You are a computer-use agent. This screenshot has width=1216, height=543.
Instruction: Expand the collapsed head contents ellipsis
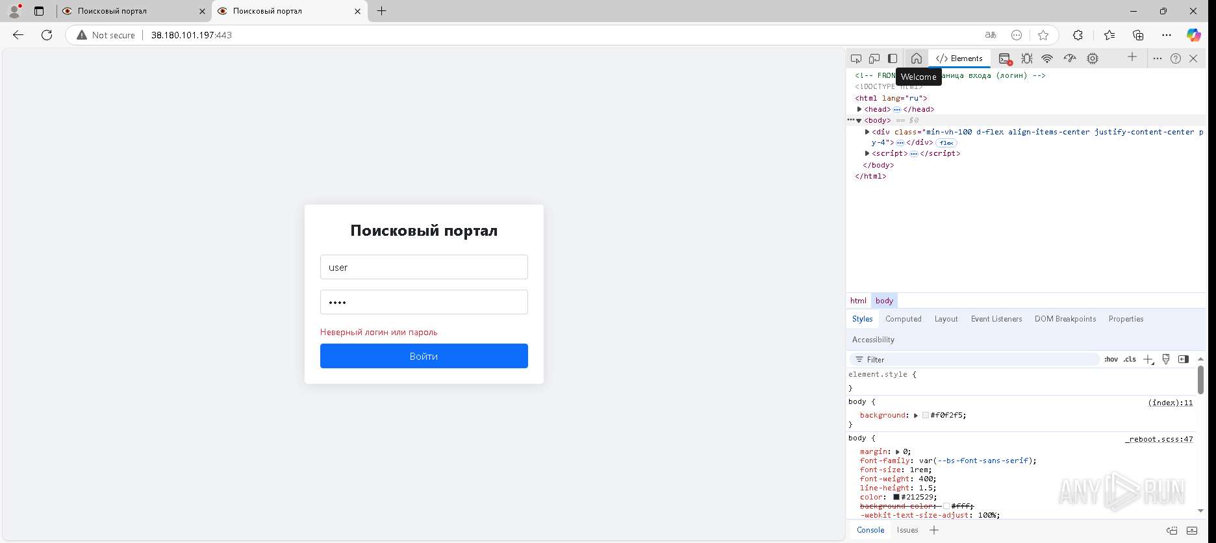(x=897, y=110)
